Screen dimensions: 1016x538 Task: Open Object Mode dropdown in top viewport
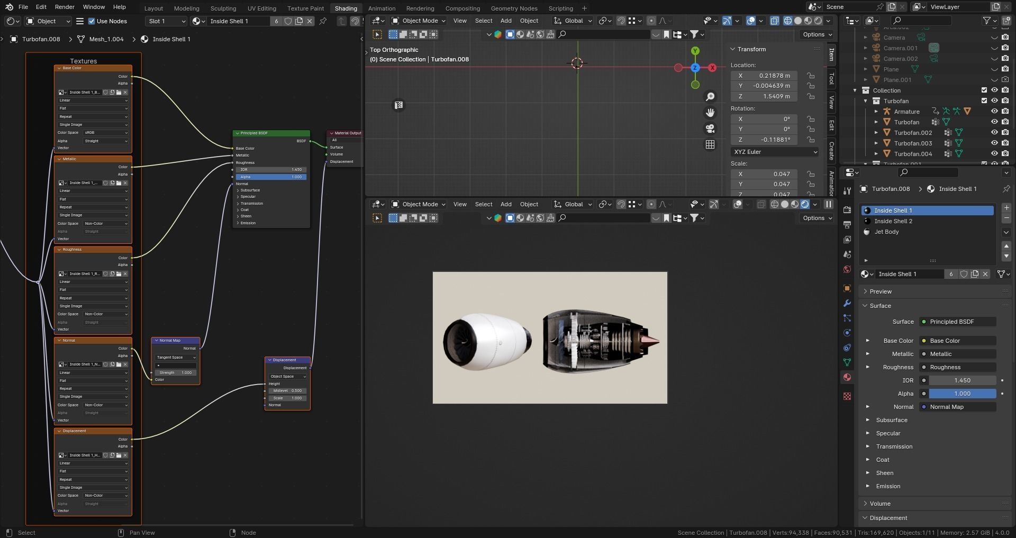[x=419, y=21]
